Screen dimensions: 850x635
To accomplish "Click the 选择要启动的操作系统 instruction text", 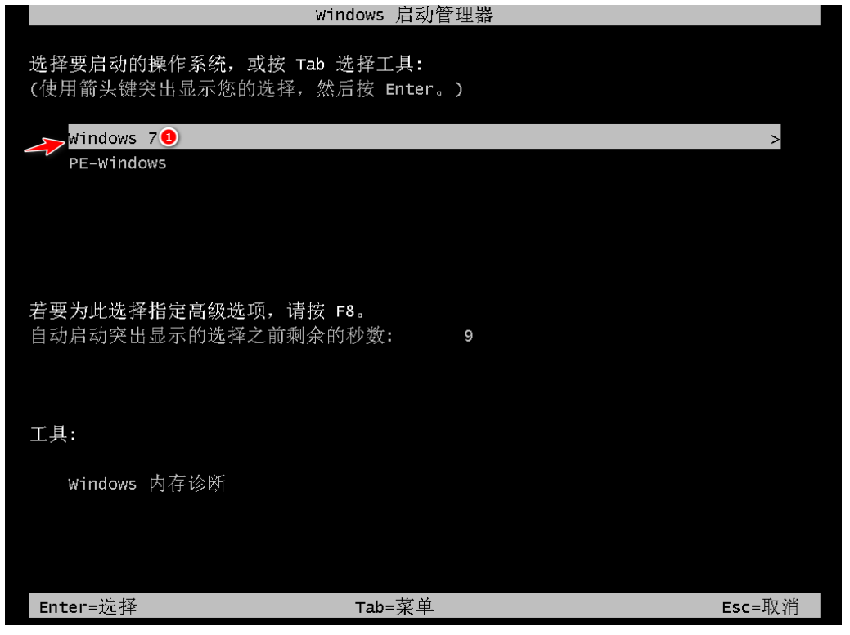I will pos(128,65).
